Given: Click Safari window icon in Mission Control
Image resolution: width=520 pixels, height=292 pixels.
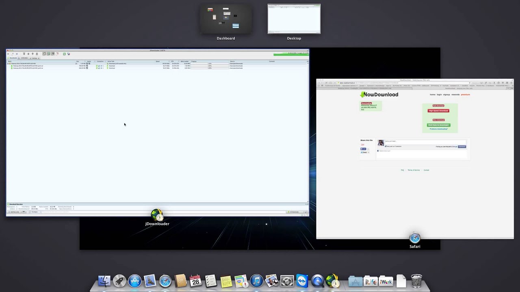Looking at the screenshot, I should pyautogui.click(x=415, y=238).
